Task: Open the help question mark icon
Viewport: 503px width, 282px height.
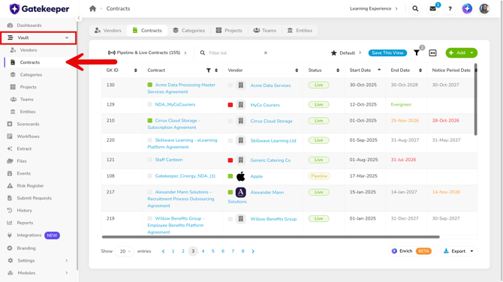Action: point(450,9)
